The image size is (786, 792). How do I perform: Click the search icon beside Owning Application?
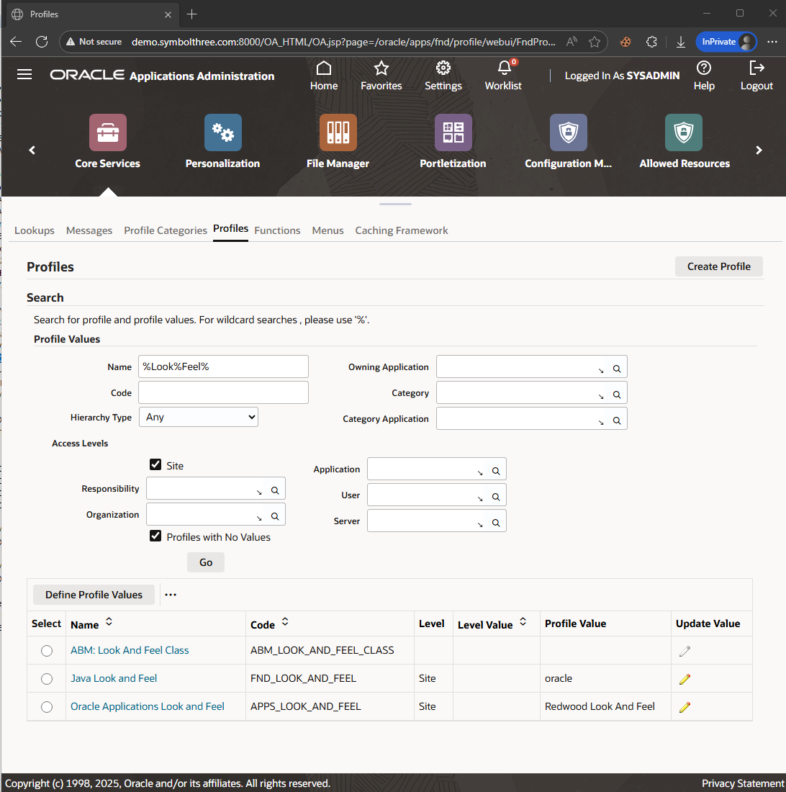point(617,368)
